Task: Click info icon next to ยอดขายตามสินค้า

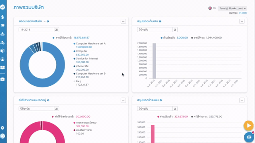Action: (48, 21)
